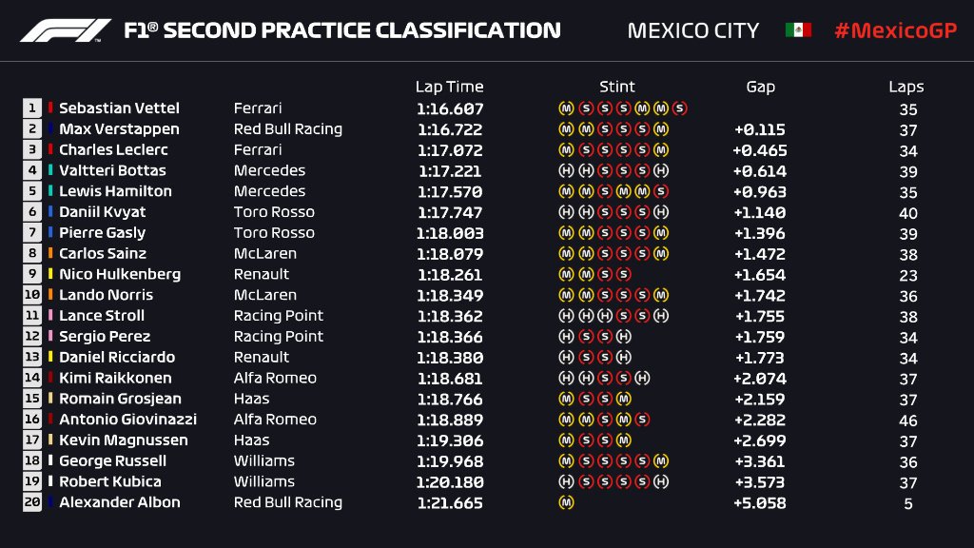Select the Gap column header
Image resolution: width=974 pixels, height=548 pixels.
point(760,87)
